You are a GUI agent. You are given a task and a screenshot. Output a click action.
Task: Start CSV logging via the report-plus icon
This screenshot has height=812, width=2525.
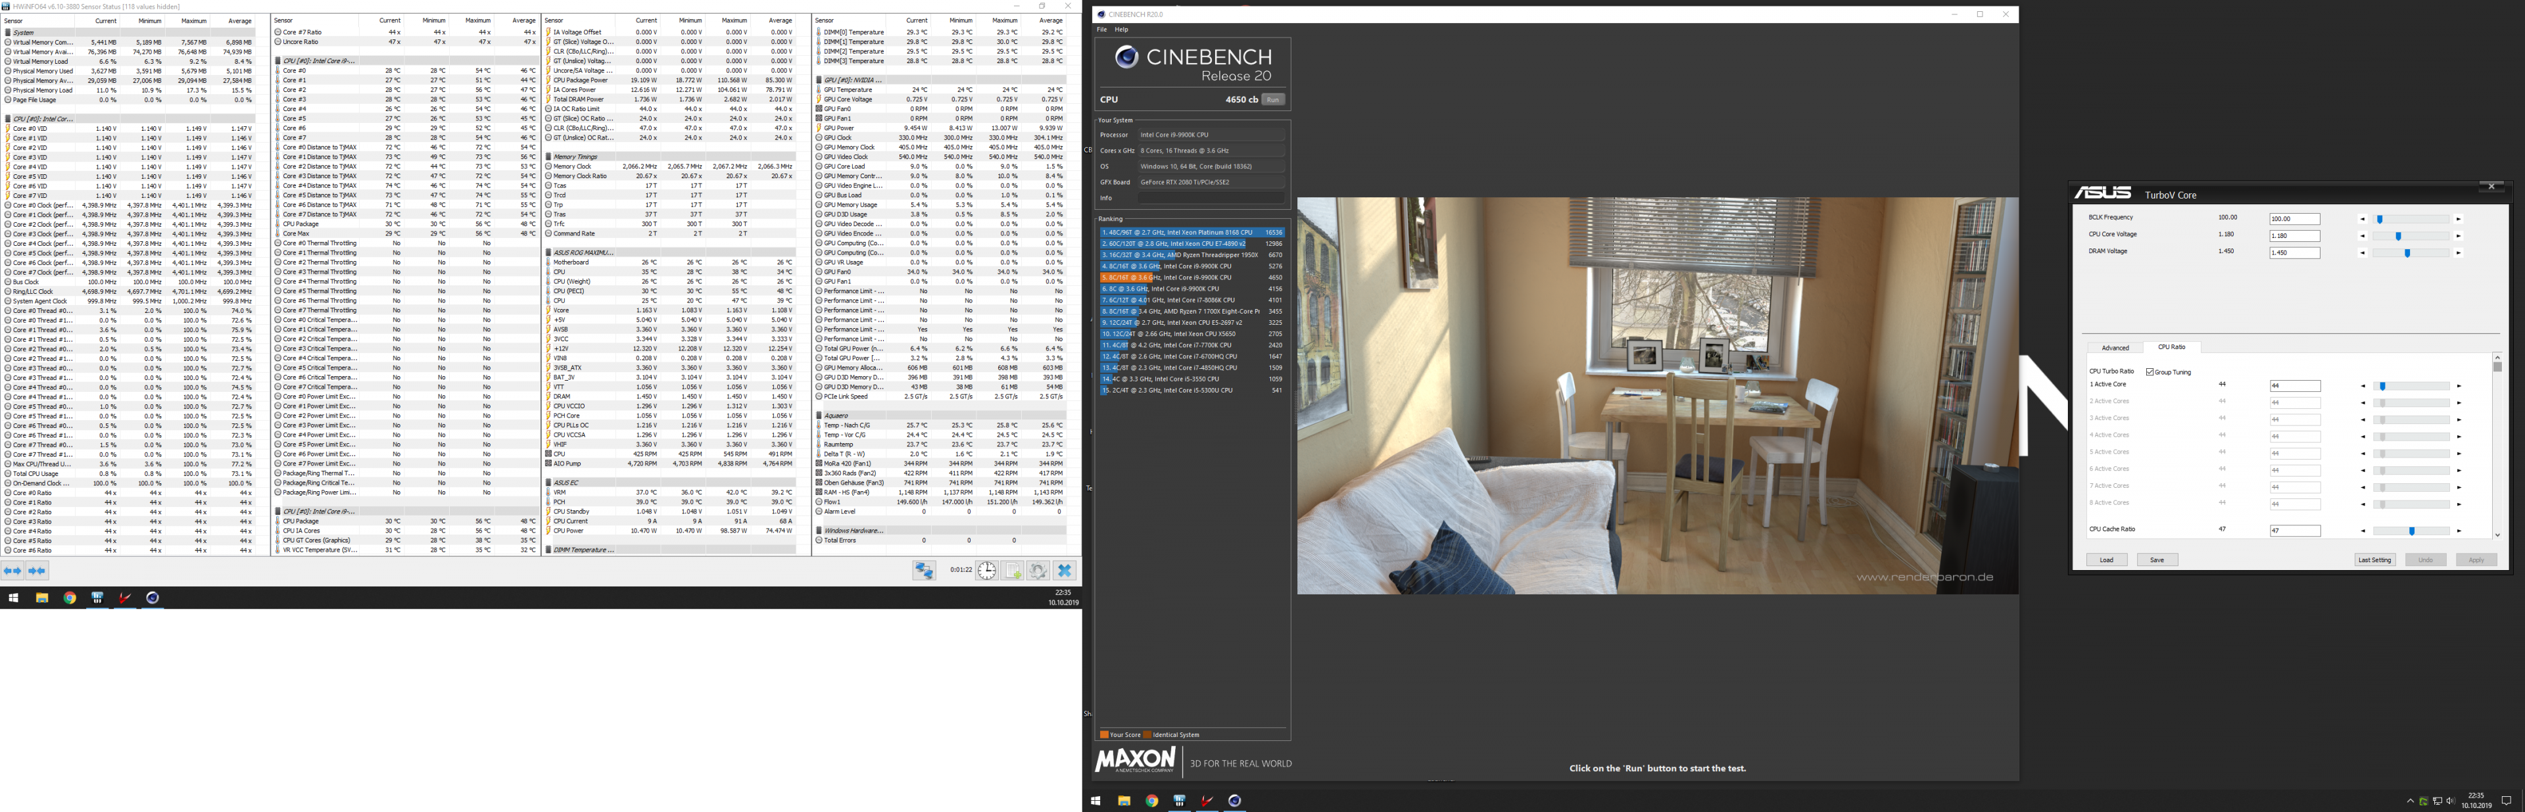[x=1011, y=571]
